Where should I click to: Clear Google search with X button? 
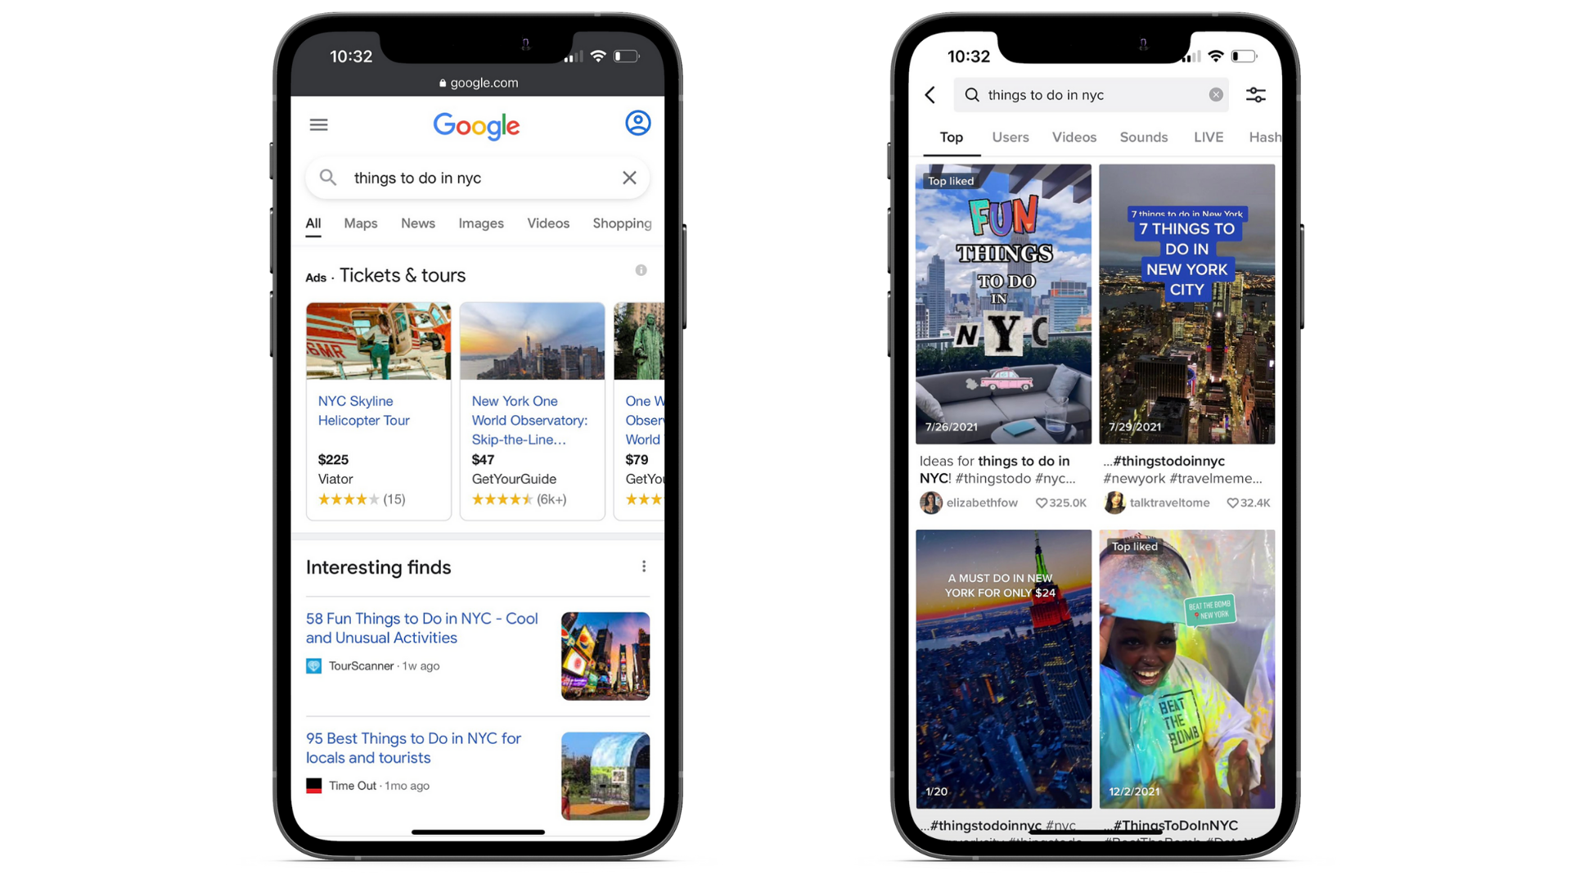click(628, 178)
